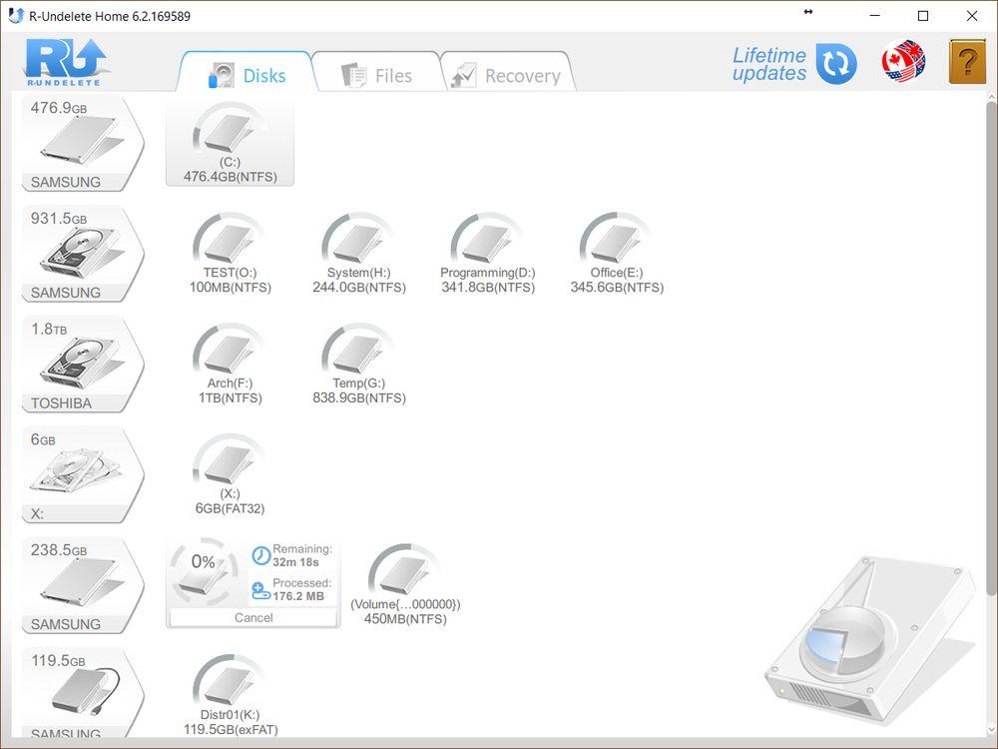Screen dimensions: 998x749
Task: Click the vertical scrollbar
Action: click(x=992, y=350)
